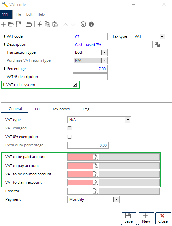Viewport: 172px width, 226px height.
Task: Open the folder icon in toolbar
Action: pos(11,24)
